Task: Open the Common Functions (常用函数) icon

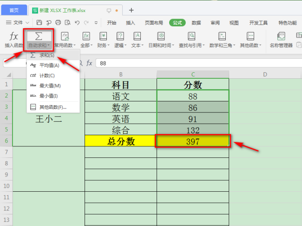Action: click(65, 36)
